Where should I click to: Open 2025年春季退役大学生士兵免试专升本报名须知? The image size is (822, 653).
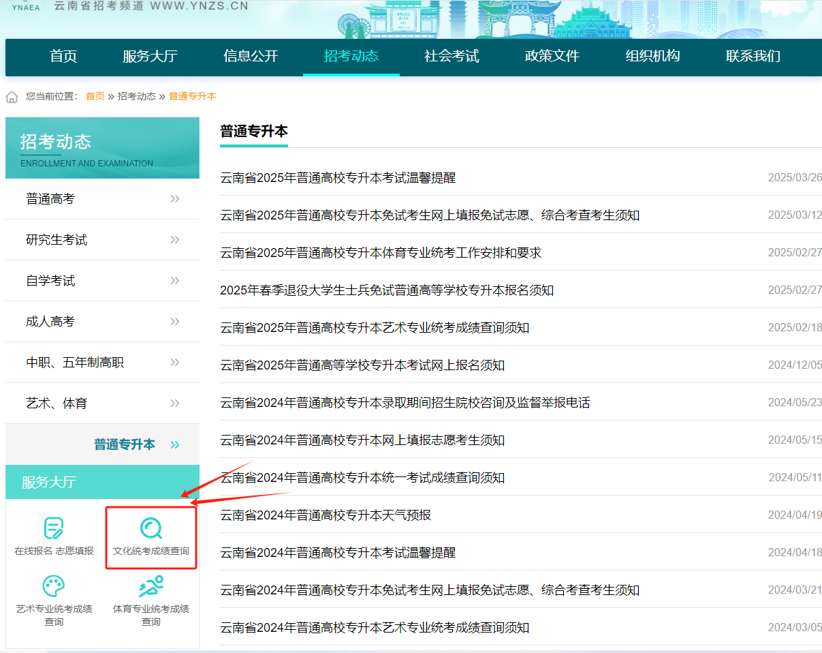pos(386,290)
